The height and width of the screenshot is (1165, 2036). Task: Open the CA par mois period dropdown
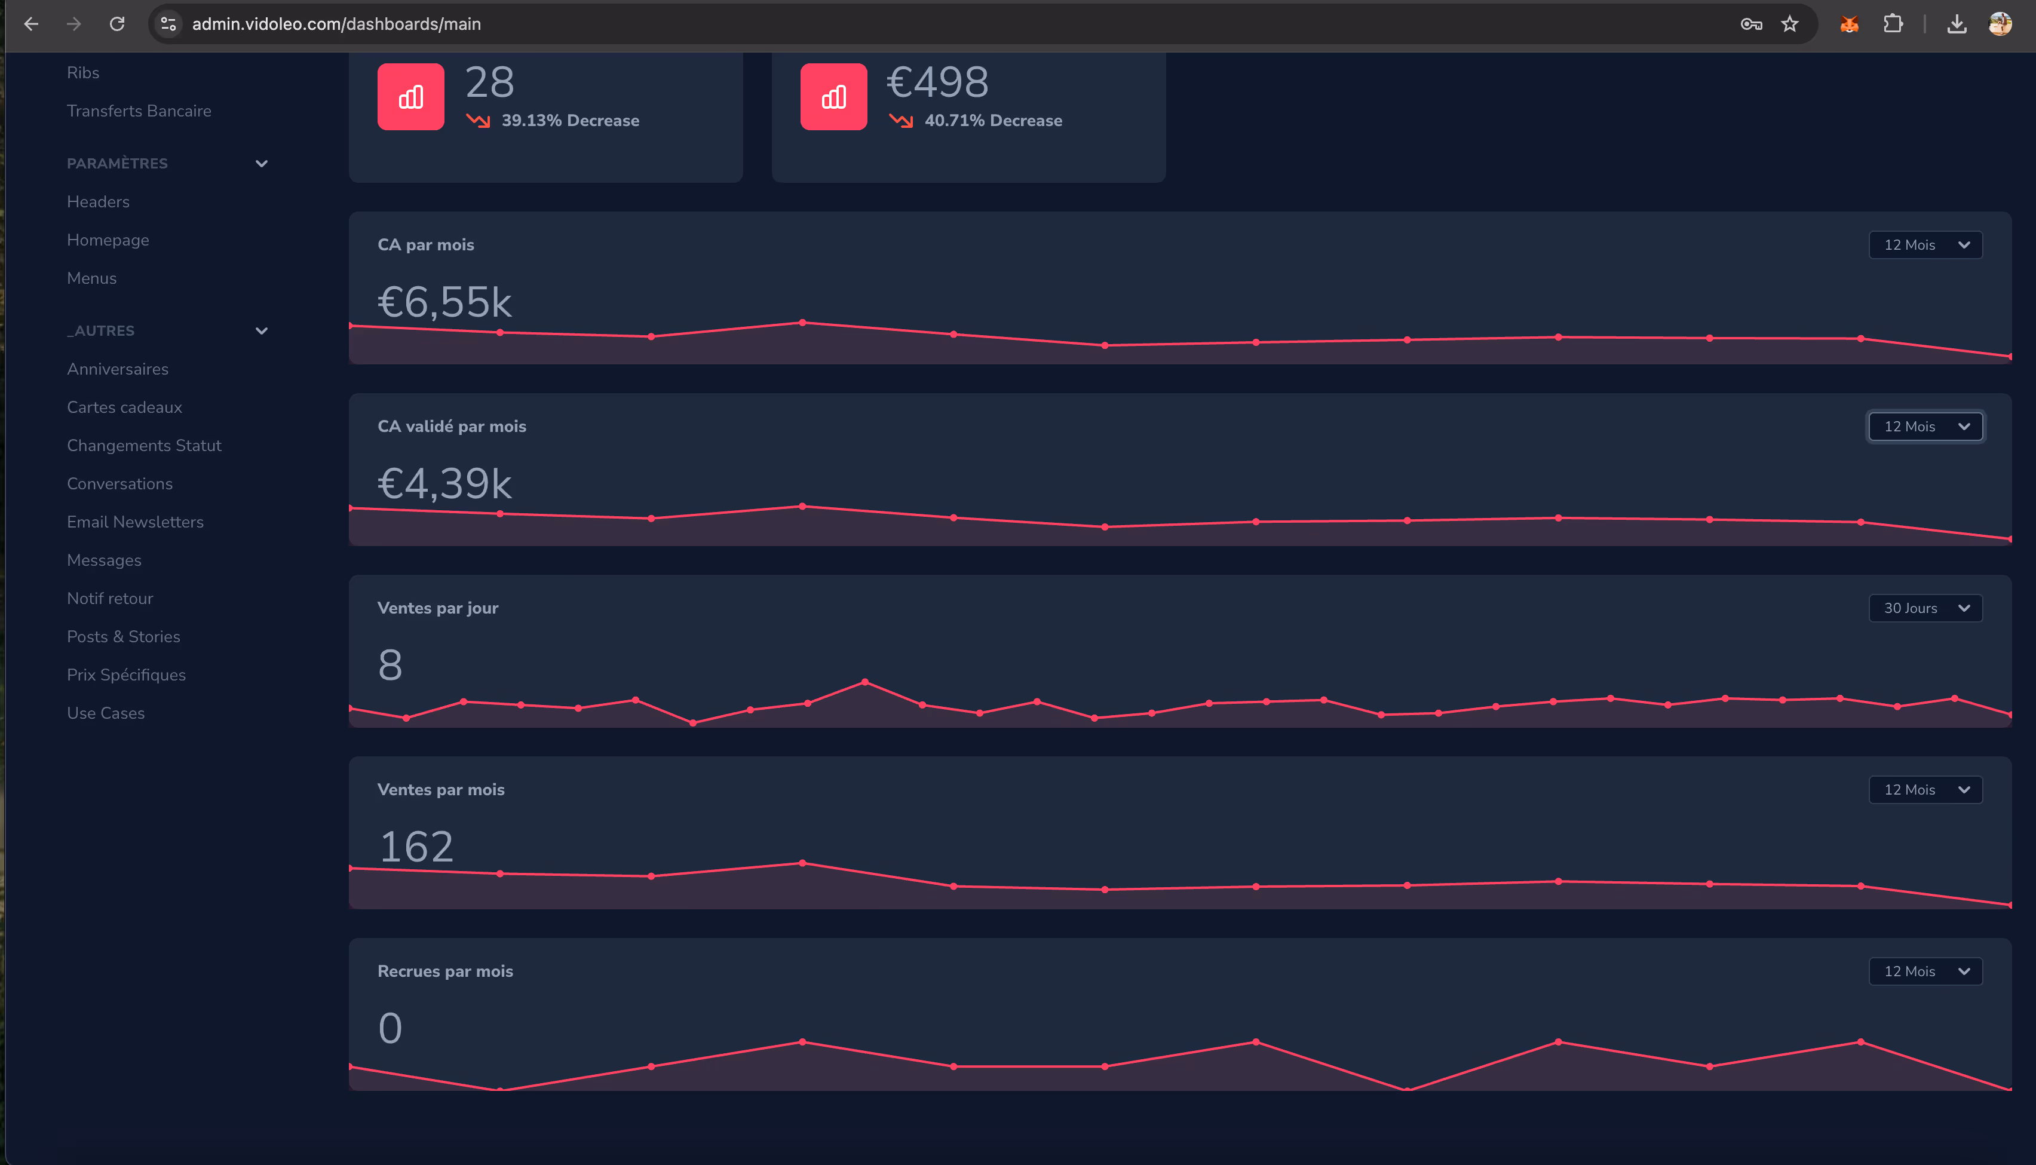coord(1925,245)
